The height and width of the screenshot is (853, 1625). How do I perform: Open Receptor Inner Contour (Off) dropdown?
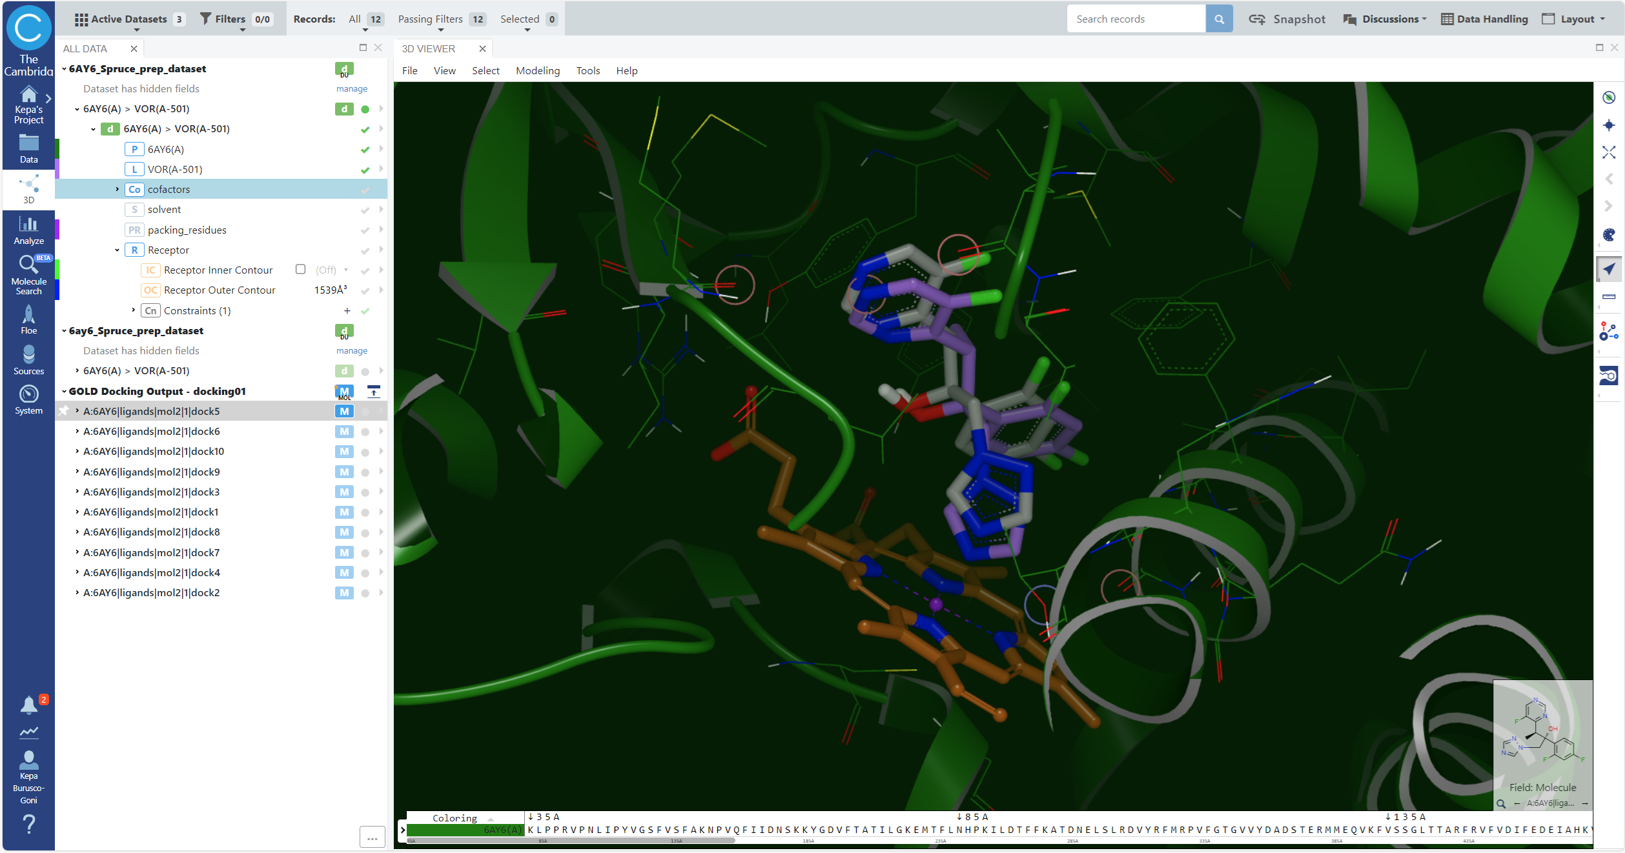point(331,270)
